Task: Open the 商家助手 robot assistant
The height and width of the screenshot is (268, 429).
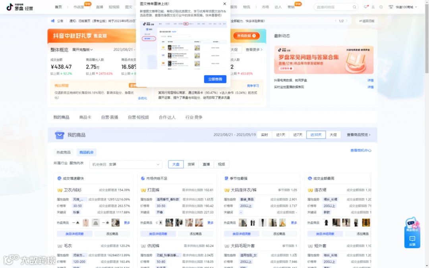Action: (x=412, y=224)
